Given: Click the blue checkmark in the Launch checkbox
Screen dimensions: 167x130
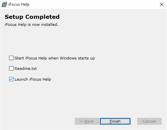Looking at the screenshot, I should pyautogui.click(x=11, y=79).
